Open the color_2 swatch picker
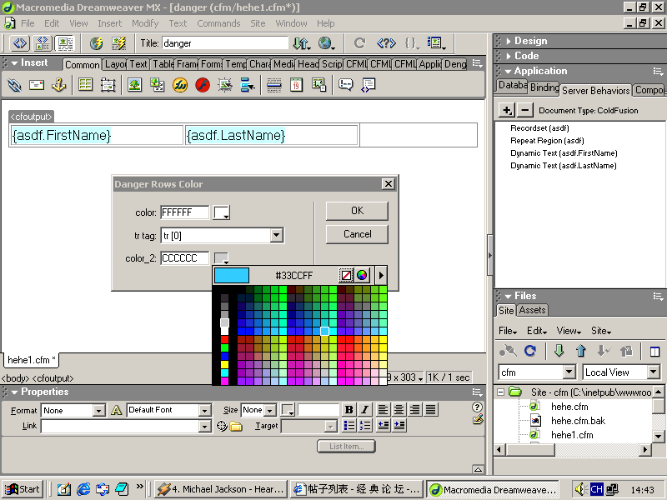The height and width of the screenshot is (500, 667). coord(221,257)
